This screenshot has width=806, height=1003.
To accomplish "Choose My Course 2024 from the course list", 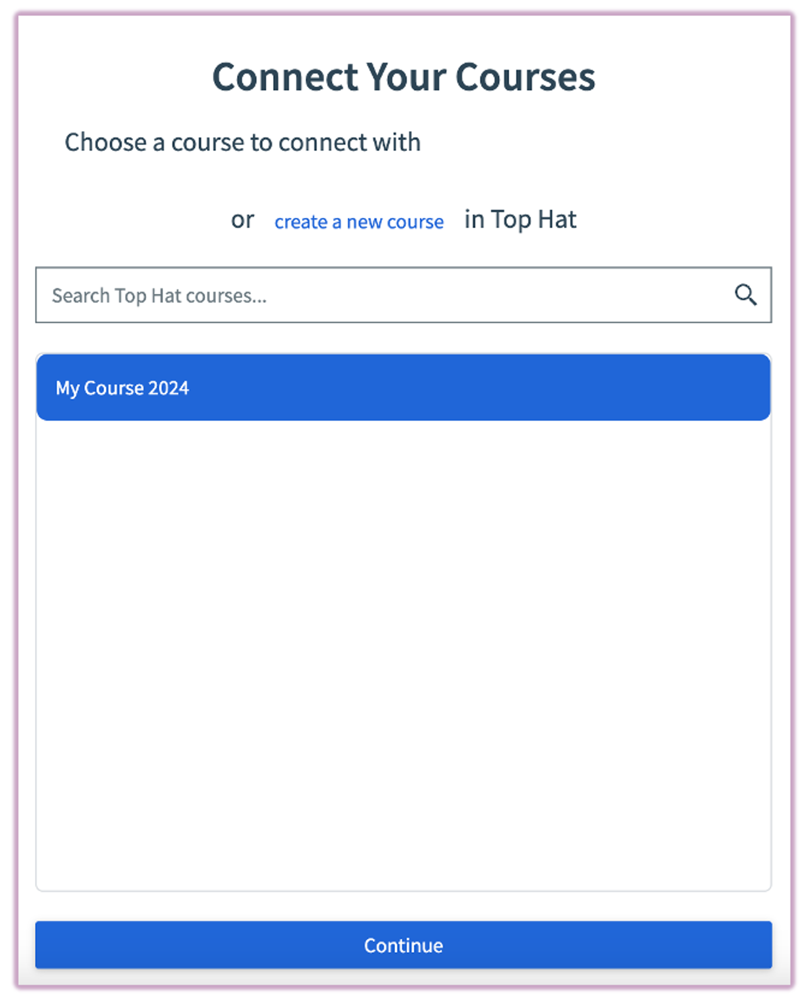I will coord(403,387).
